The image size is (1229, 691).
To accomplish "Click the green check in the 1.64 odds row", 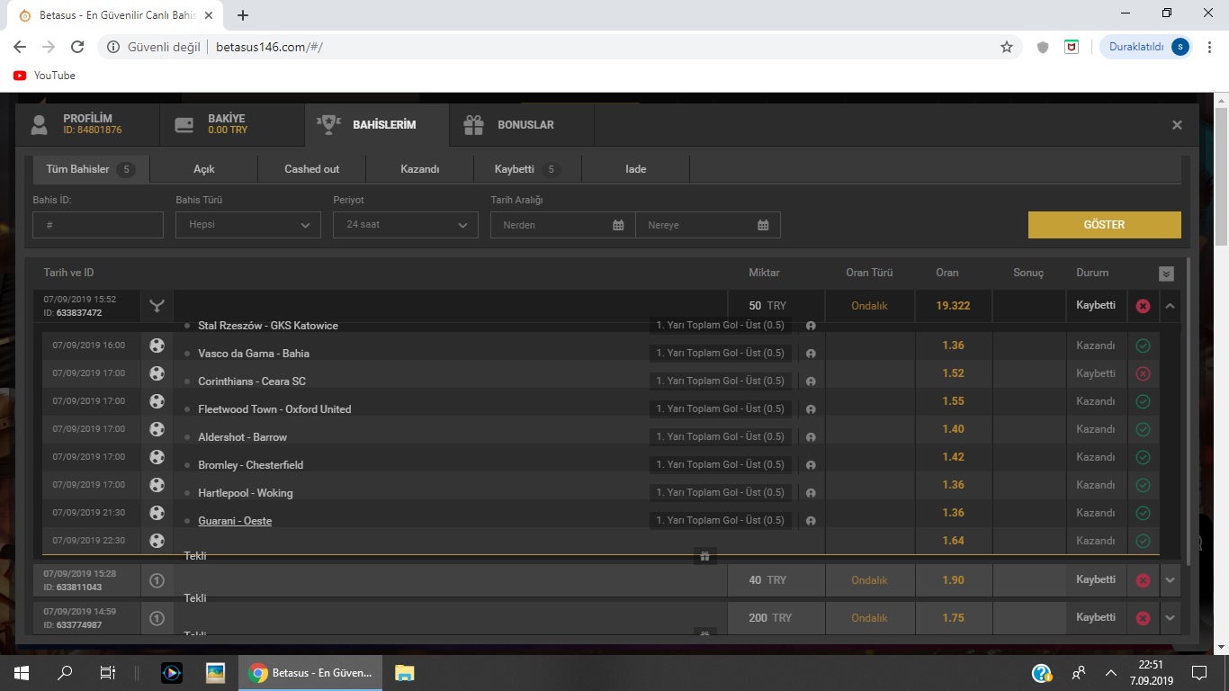I will [x=1143, y=541].
